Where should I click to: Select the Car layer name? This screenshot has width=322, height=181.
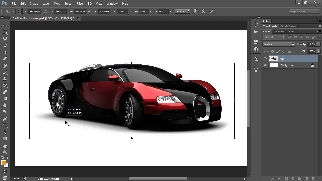tap(282, 59)
